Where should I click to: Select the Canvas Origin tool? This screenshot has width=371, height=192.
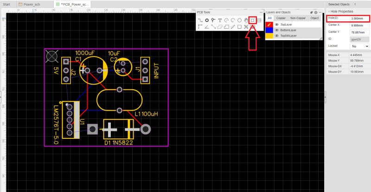pyautogui.click(x=200, y=27)
